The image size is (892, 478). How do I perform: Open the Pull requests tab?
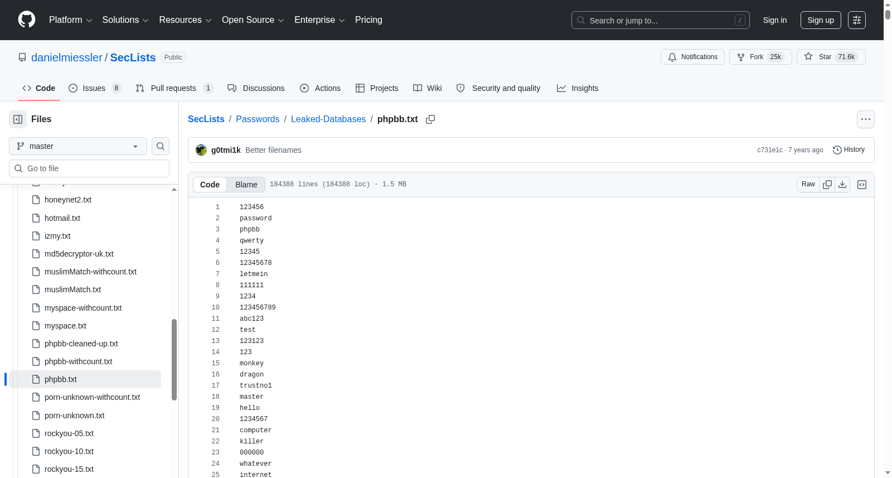tap(174, 88)
